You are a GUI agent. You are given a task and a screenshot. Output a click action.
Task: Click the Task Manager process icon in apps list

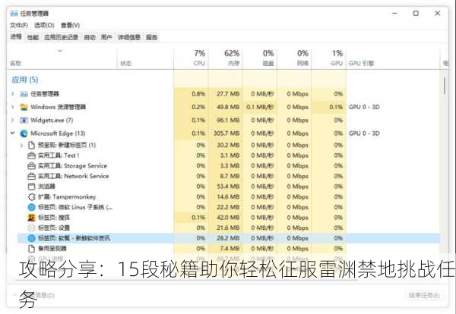coord(24,94)
